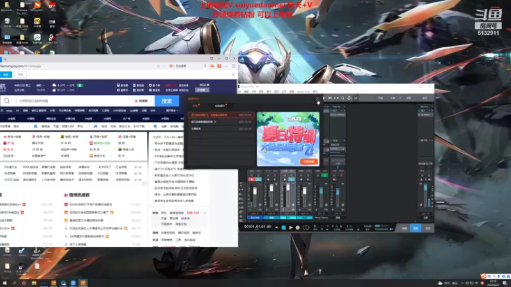This screenshot has height=287, width=511.
Task: Expand the more-links dropdown under search bar
Action: 172,110
